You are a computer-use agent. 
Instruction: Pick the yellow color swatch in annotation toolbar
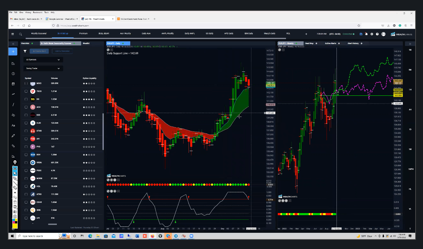(x=15, y=226)
